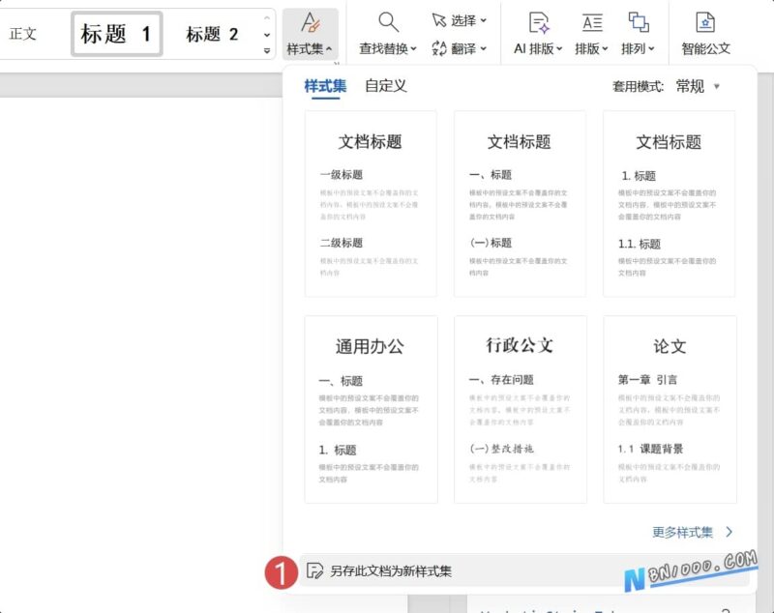This screenshot has height=613, width=774.
Task: Expand the full style gallery list
Action: 267,50
